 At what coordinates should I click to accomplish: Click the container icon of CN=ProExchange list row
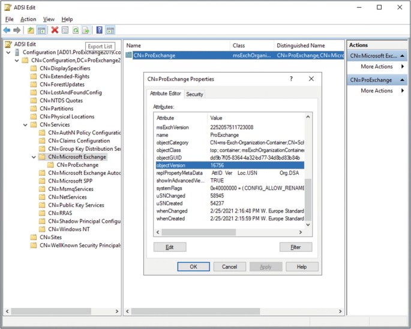coord(128,55)
